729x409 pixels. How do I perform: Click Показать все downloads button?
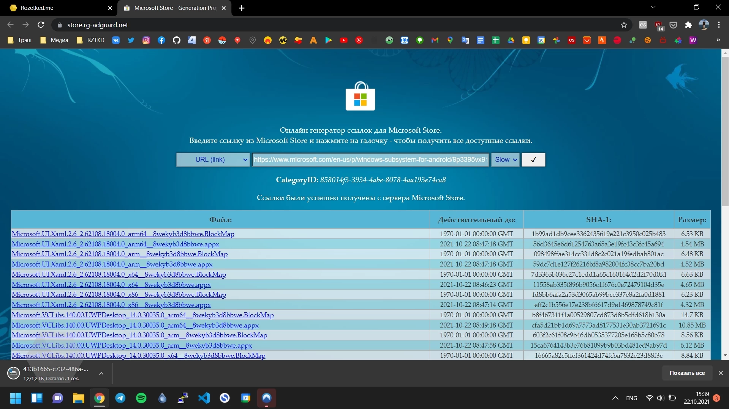click(x=687, y=373)
